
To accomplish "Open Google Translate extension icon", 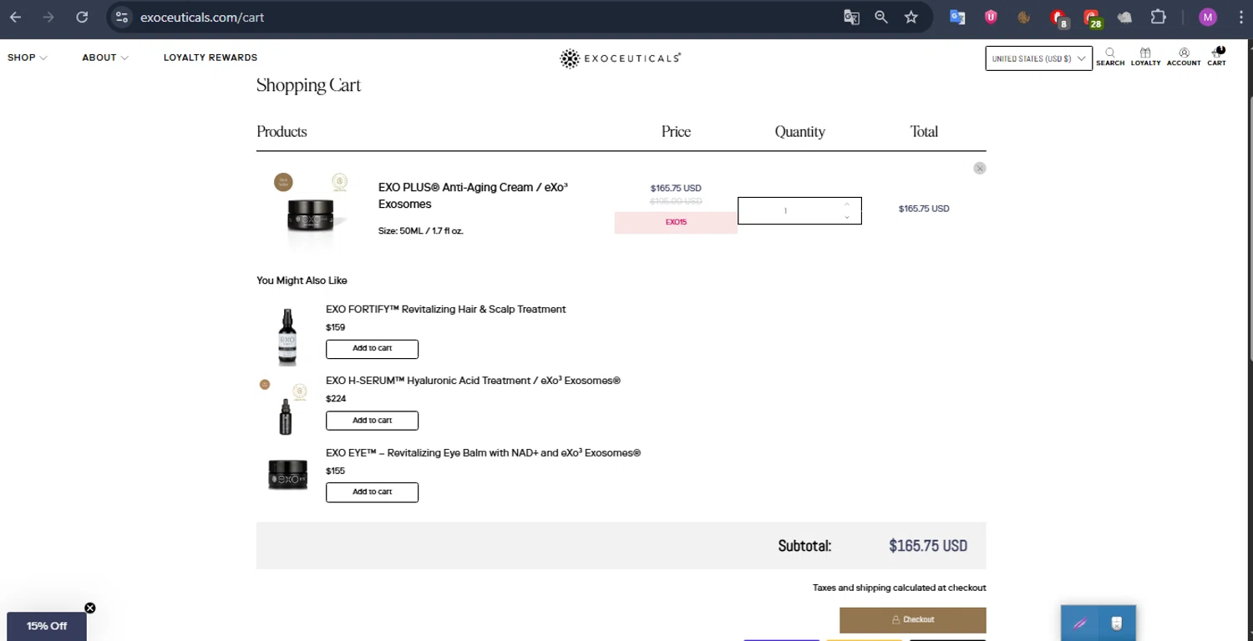I will (x=957, y=17).
